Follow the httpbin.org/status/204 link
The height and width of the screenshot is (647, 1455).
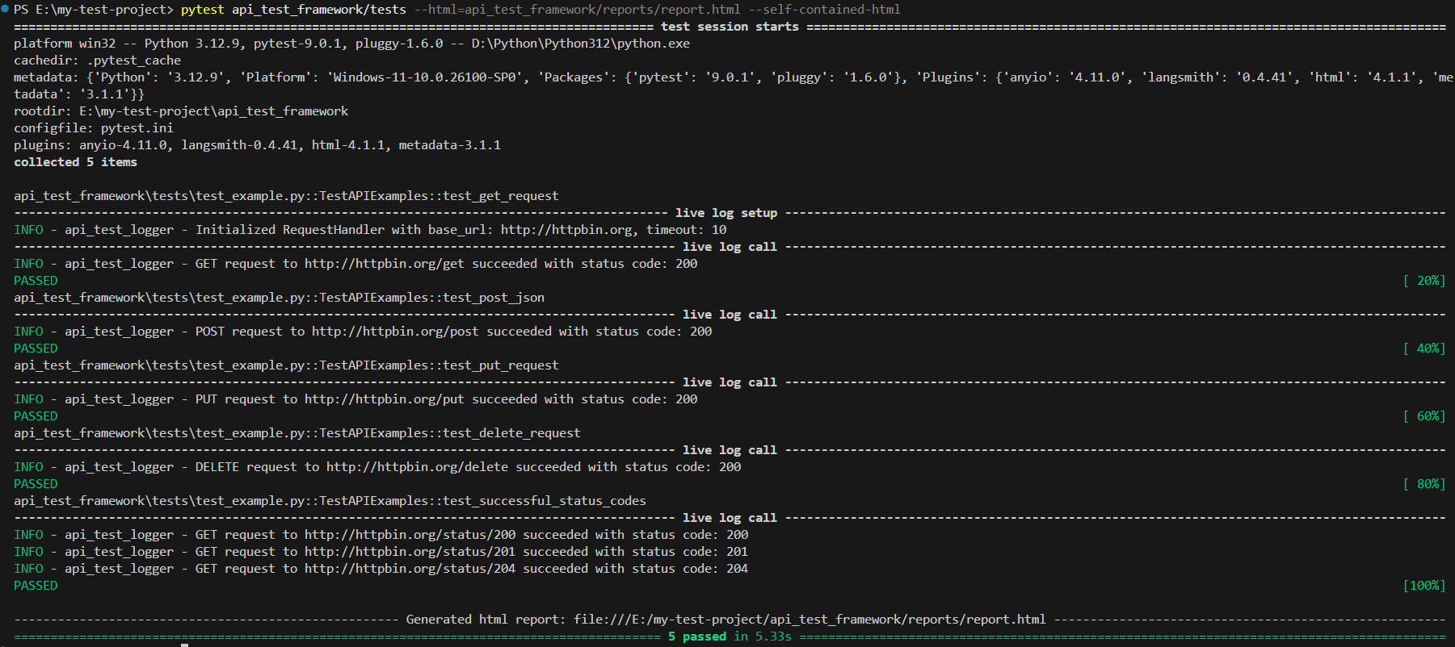point(410,569)
